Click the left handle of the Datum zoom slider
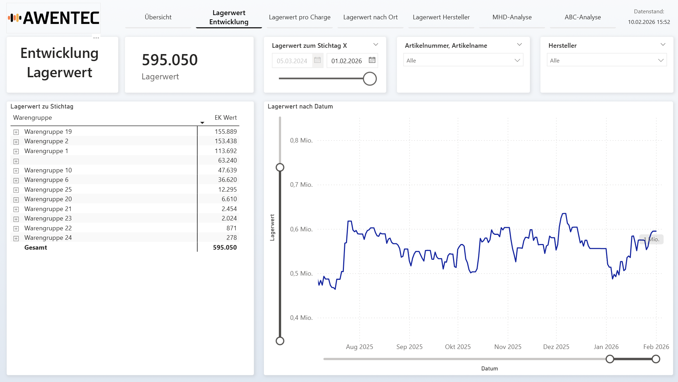678x382 pixels. point(610,359)
